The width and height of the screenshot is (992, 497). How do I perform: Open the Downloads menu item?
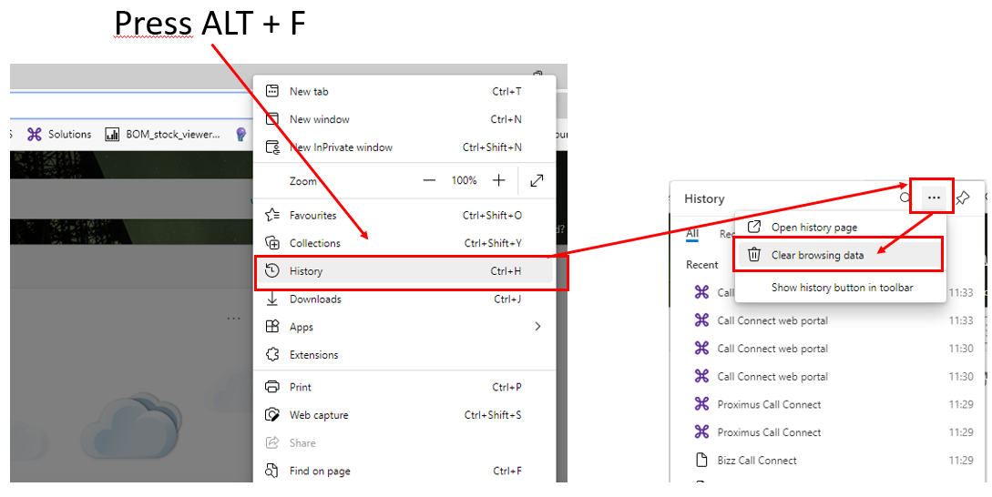tap(315, 299)
